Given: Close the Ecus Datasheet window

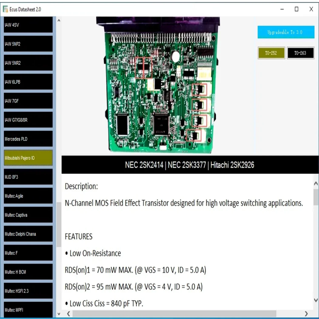Looking at the screenshot, I should coord(311,9).
